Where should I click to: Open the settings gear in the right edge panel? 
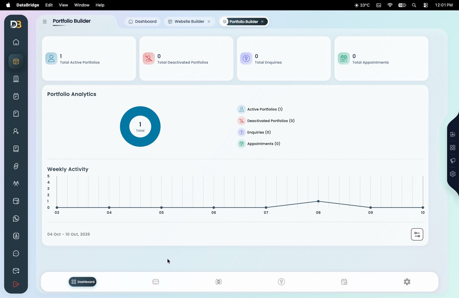tap(453, 174)
